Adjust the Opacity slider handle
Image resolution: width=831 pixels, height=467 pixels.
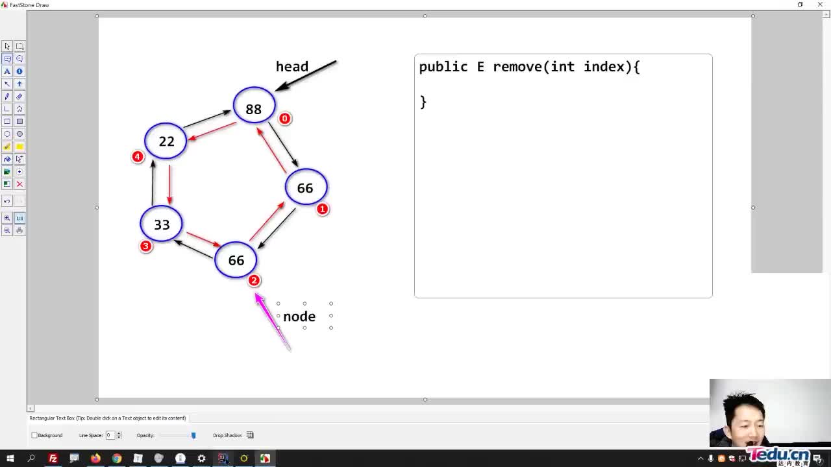[193, 435]
